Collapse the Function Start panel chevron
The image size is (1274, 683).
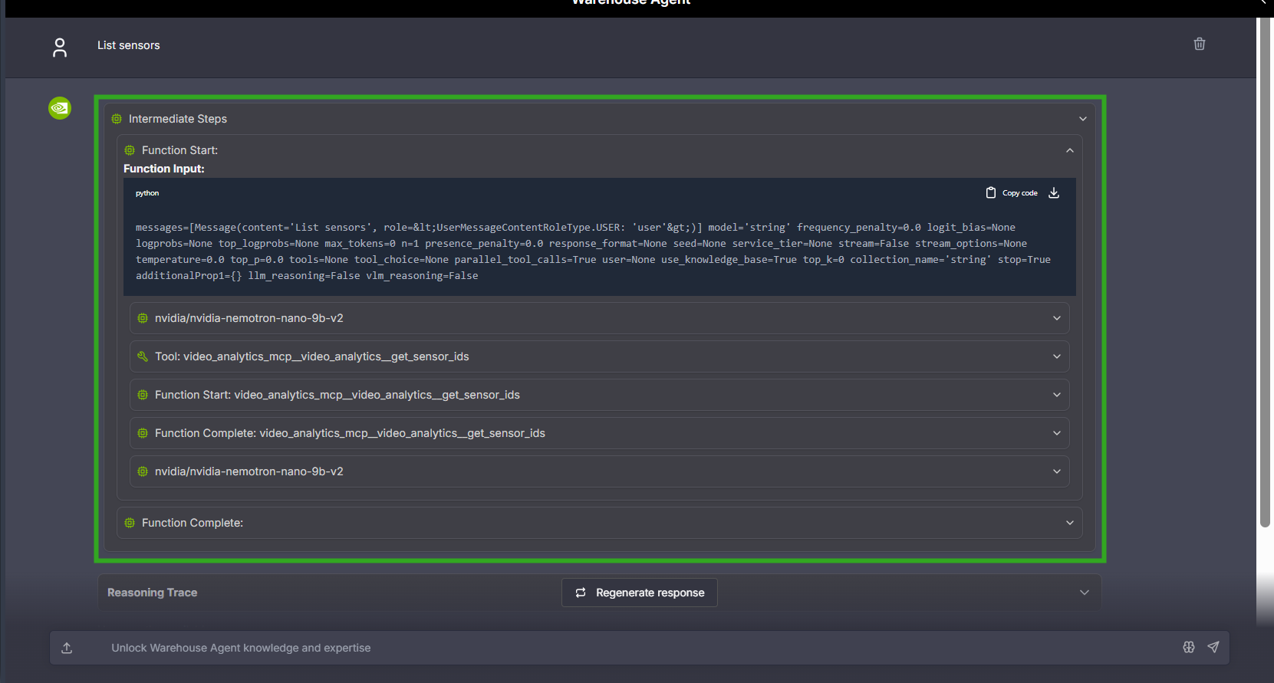(1069, 150)
